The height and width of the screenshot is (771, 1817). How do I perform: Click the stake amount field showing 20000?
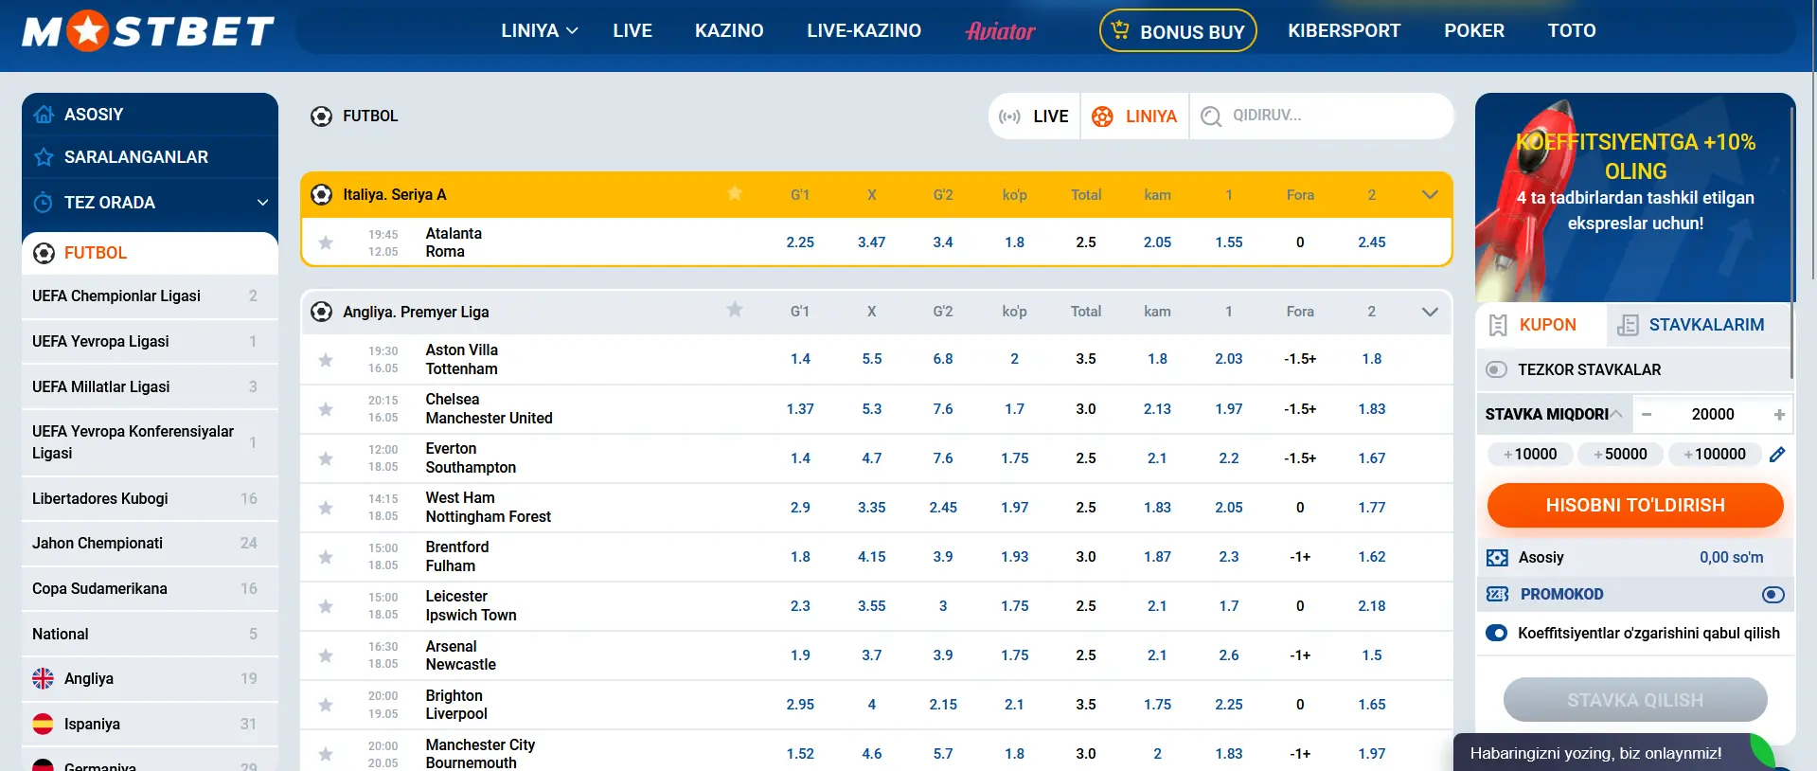pyautogui.click(x=1713, y=414)
